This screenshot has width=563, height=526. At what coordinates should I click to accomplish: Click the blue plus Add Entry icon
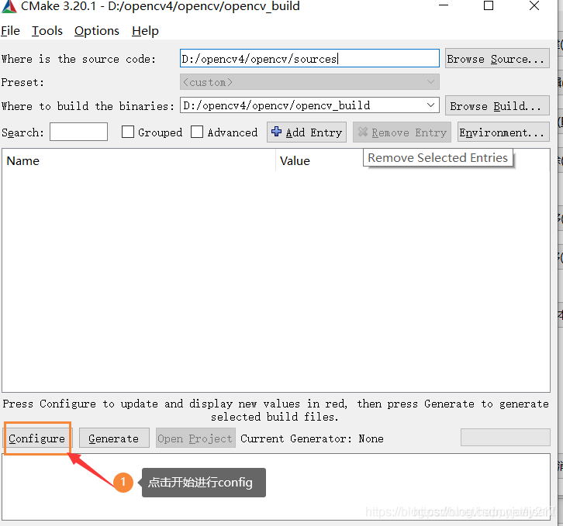point(277,132)
